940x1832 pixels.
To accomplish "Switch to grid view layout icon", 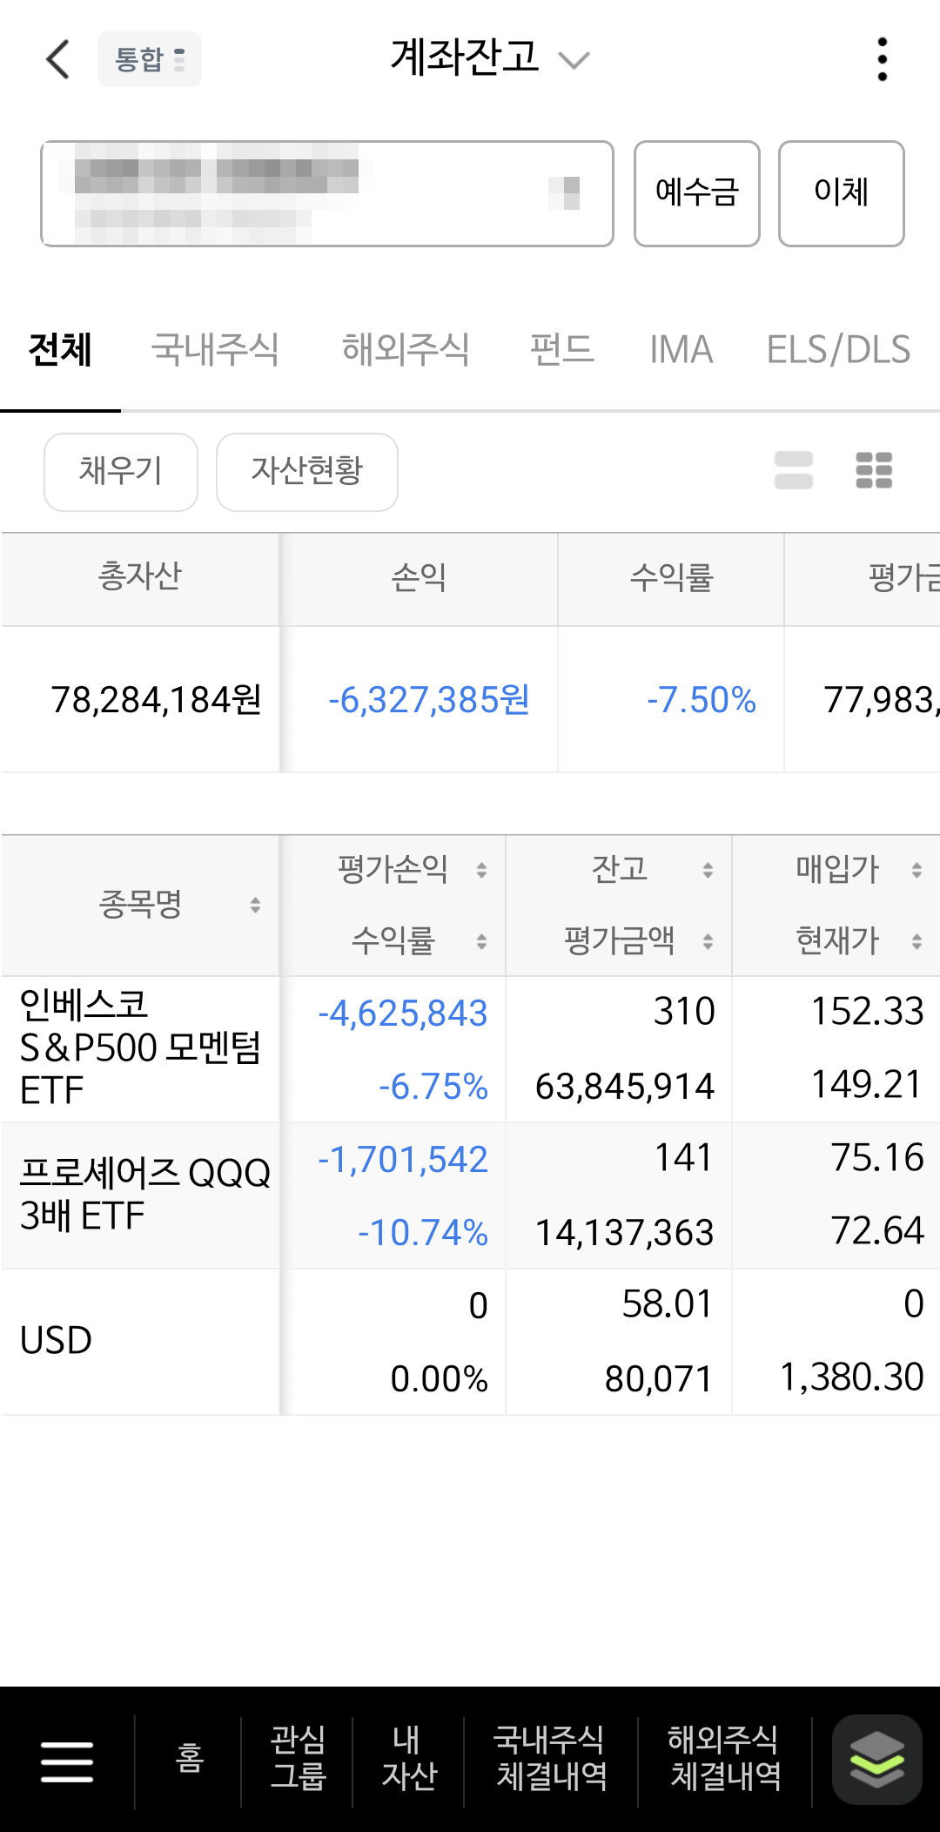I will point(874,470).
